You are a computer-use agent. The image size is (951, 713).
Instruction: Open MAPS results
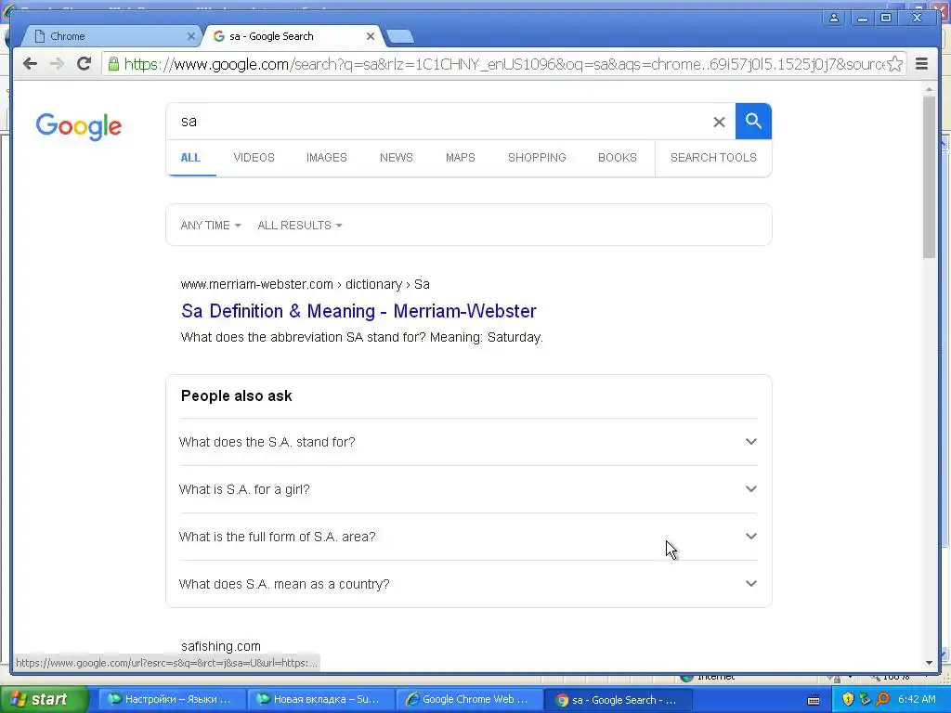coord(461,158)
